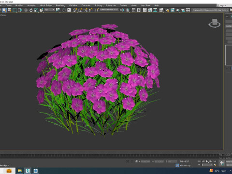232x174 pixels.
Task: Open Schematic View
Action: [x=155, y=10]
